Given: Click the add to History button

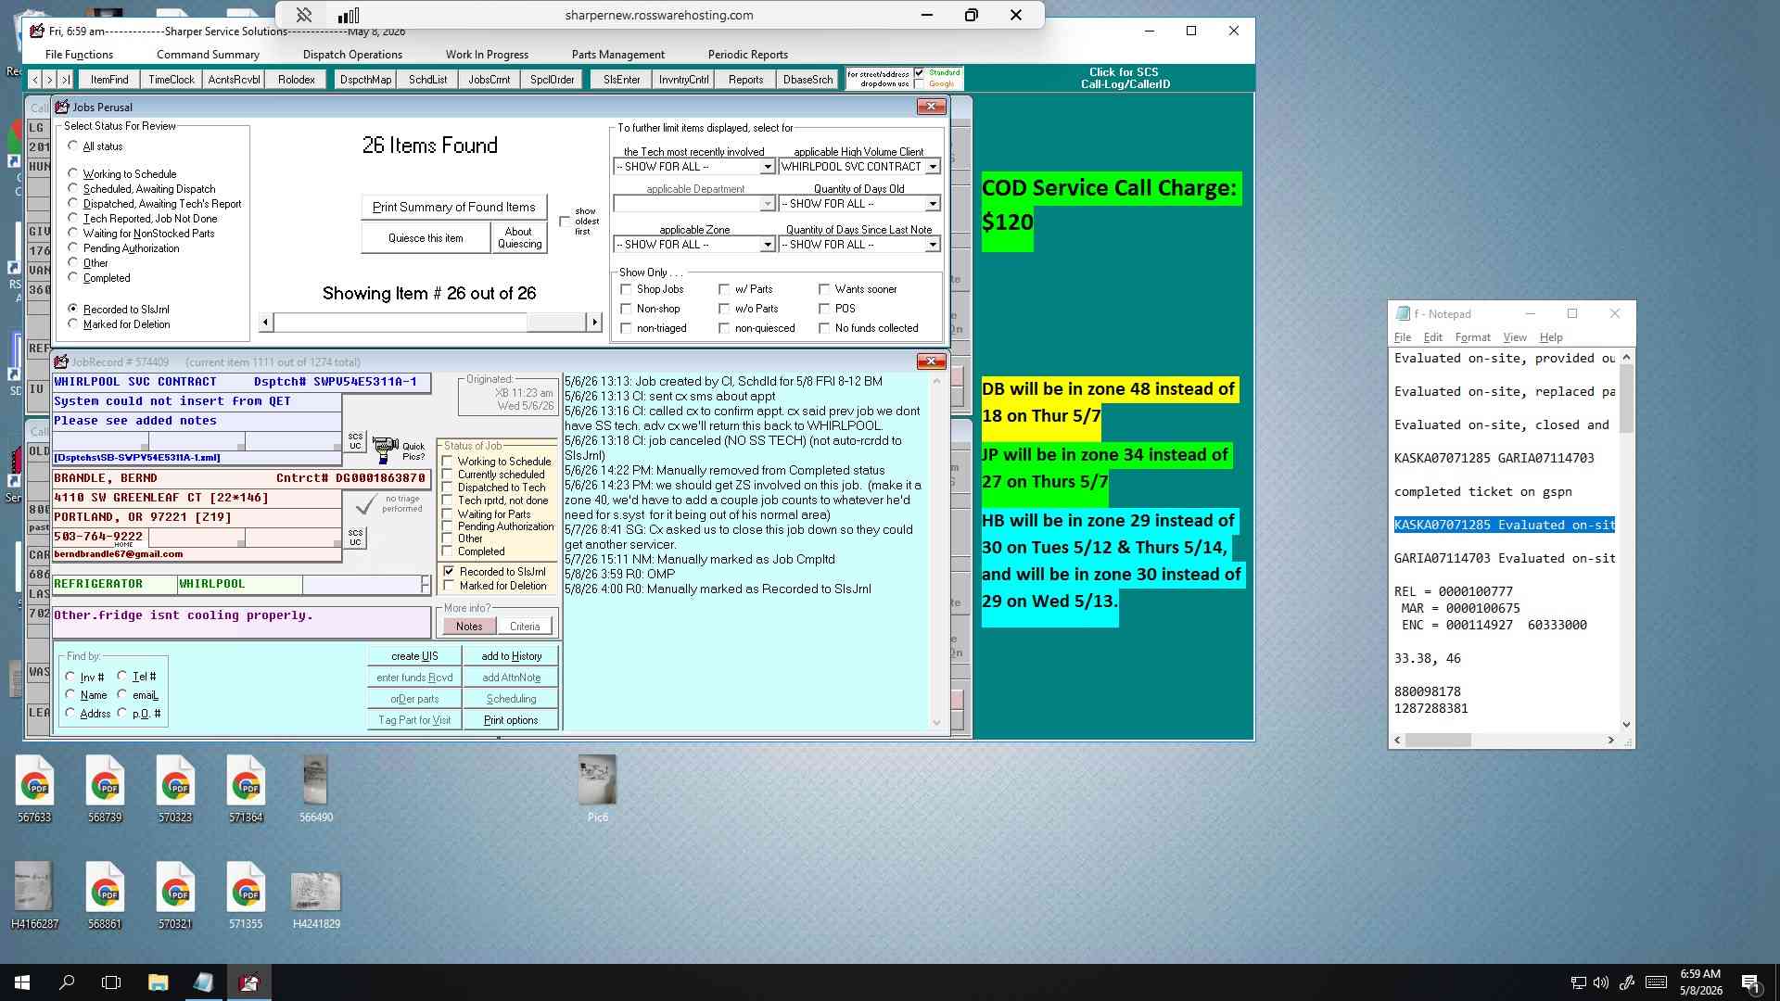Looking at the screenshot, I should point(511,655).
